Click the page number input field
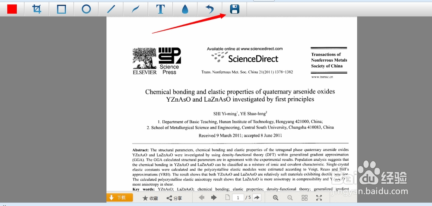Viewport: 432px width, 206px height. pos(238,197)
